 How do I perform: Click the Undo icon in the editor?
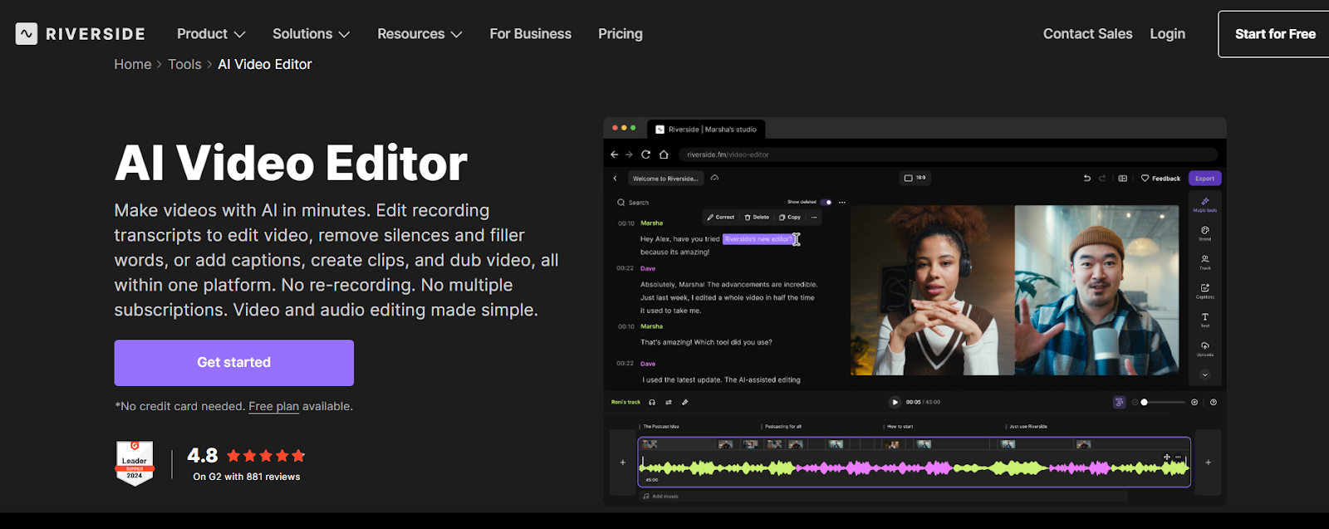pos(1086,179)
